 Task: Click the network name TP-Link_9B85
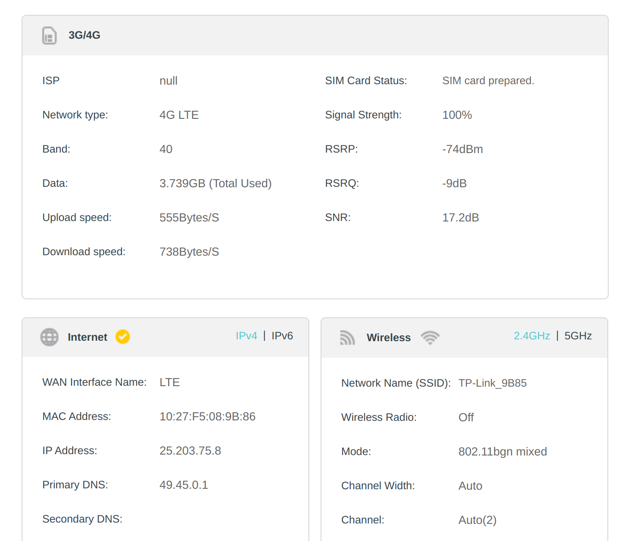(x=492, y=383)
